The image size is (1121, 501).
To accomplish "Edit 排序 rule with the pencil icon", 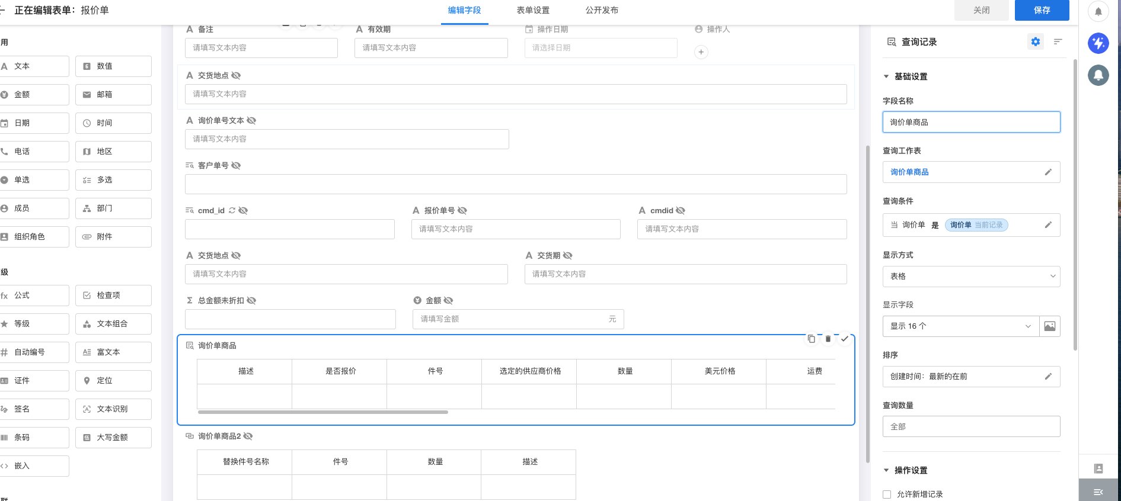I will click(x=1047, y=377).
